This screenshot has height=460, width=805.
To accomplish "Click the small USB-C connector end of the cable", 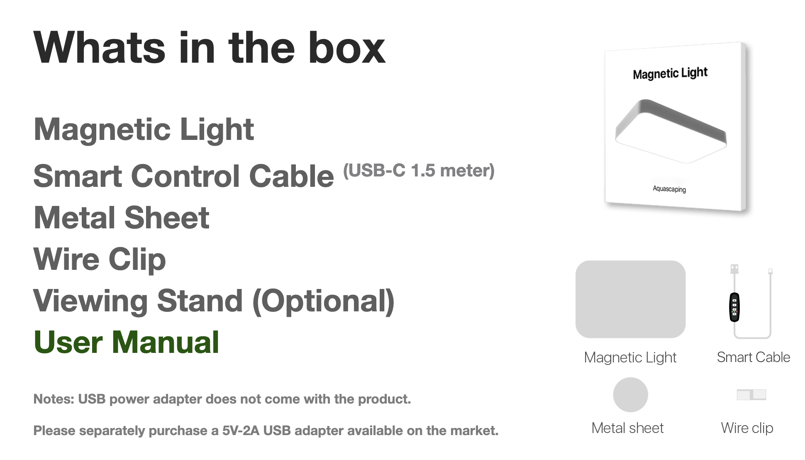I will click(x=770, y=272).
